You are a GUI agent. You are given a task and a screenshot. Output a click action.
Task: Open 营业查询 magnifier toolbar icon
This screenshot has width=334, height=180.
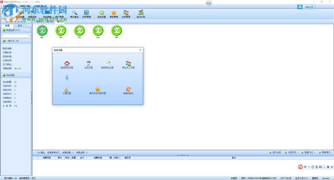74,14
